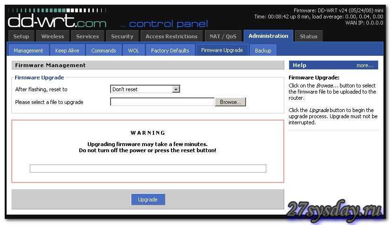This screenshot has width=391, height=225.
Task: Select the Factory Defaults sub-tab
Action: [170, 51]
